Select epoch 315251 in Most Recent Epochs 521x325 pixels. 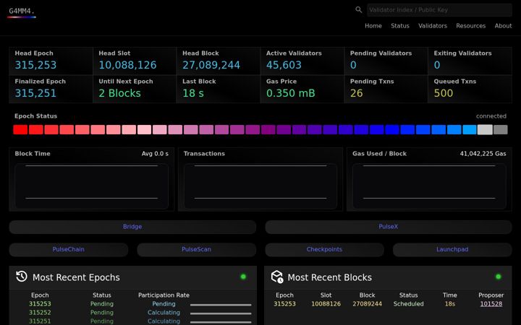tap(40, 321)
